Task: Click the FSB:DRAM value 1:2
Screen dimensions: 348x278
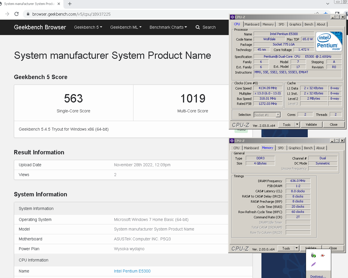Action: pyautogui.click(x=298, y=186)
